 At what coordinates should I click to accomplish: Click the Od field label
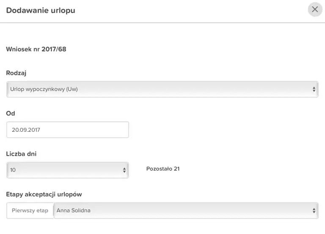tap(11, 113)
